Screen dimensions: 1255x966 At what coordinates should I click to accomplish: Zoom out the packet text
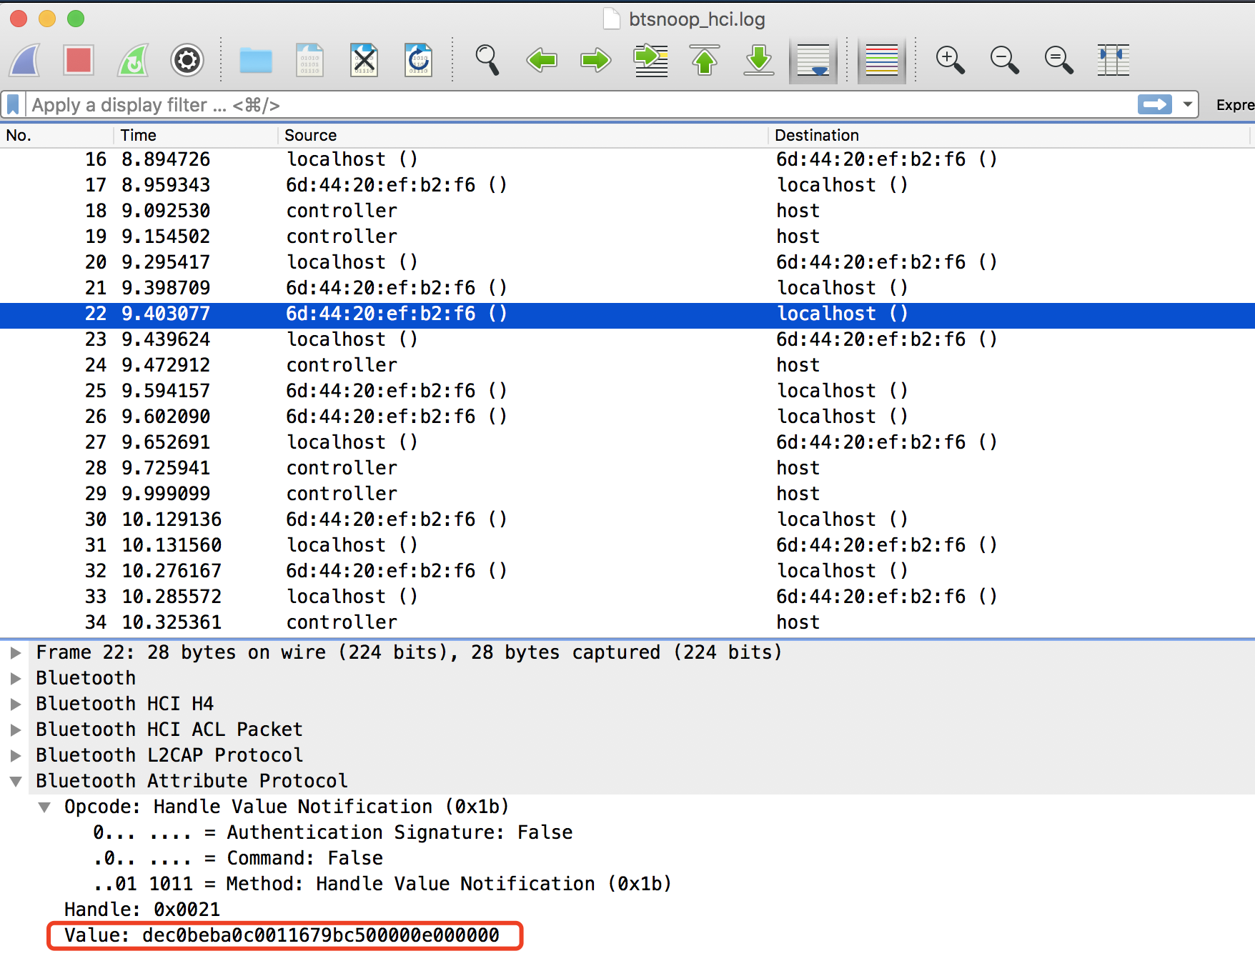pyautogui.click(x=1005, y=60)
